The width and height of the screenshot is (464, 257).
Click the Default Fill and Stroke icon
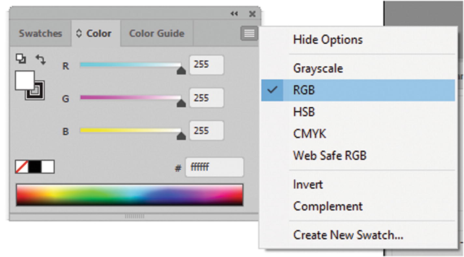[21, 59]
